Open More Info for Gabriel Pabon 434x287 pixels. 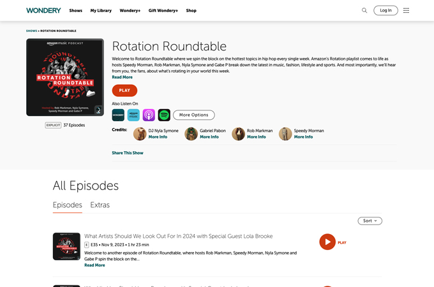209,137
